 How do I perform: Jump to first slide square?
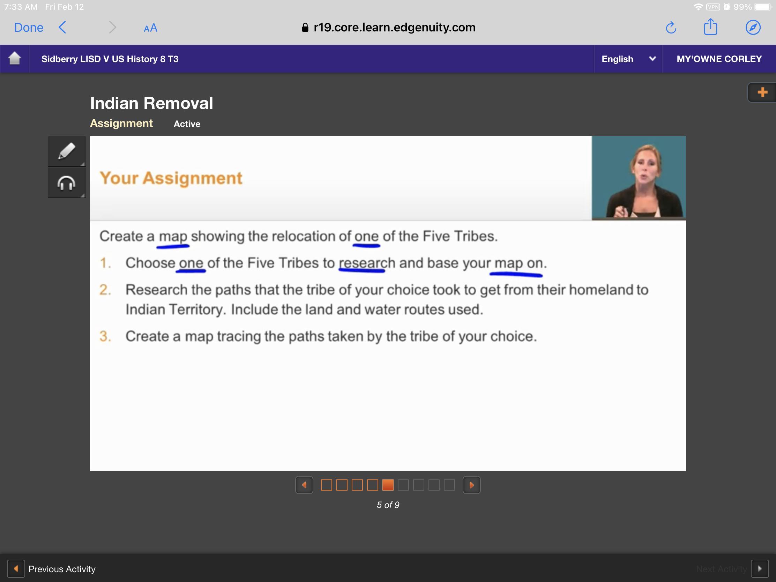[x=326, y=485]
